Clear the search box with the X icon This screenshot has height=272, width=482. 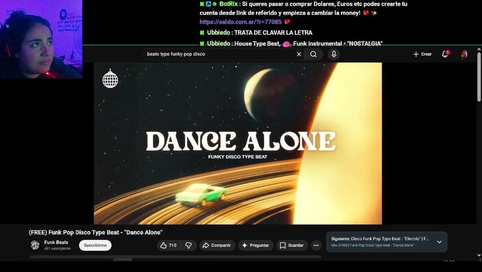299,54
